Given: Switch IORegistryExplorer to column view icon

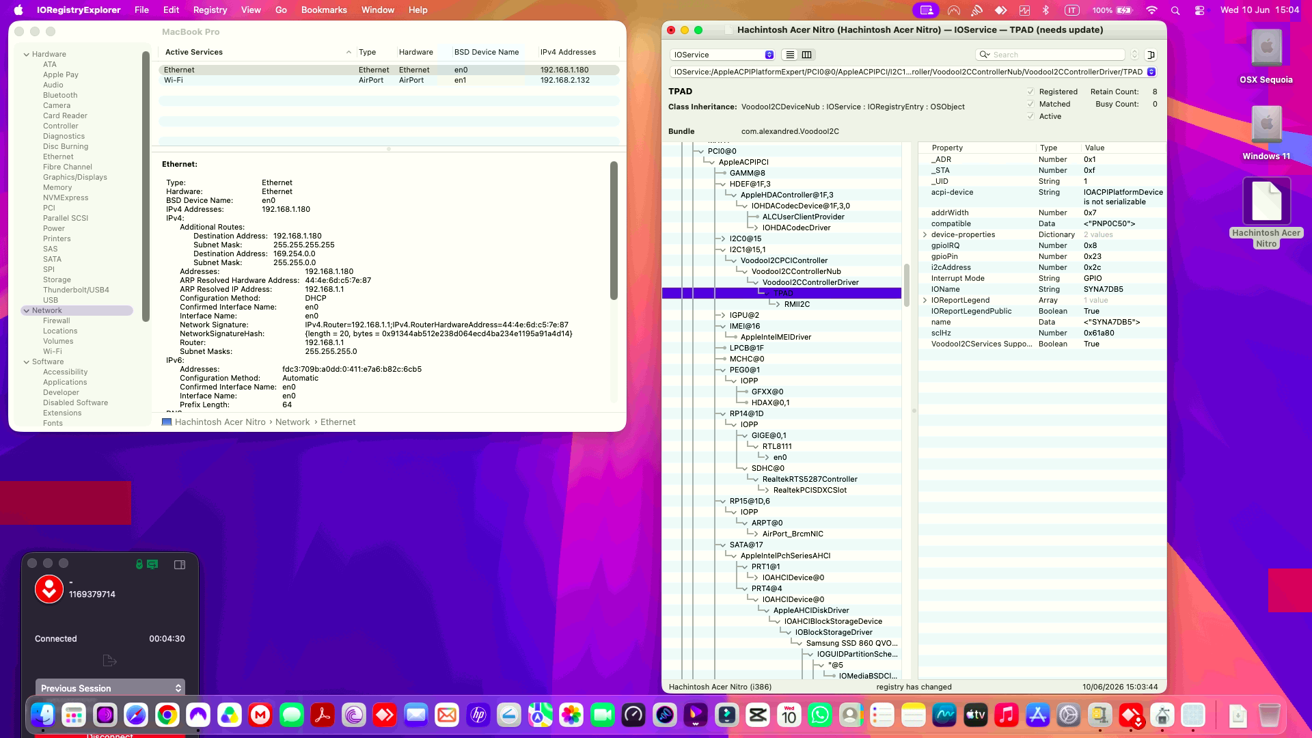Looking at the screenshot, I should 806,55.
